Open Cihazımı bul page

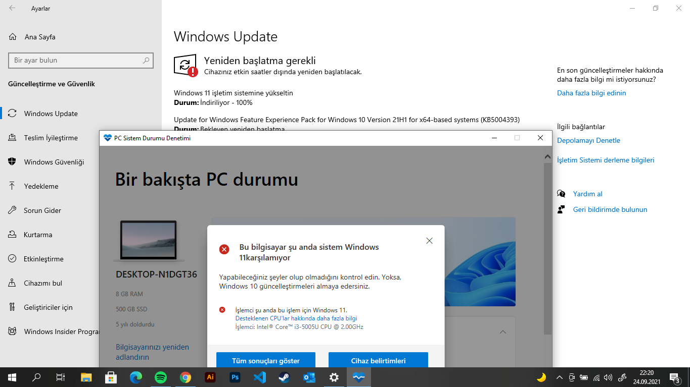[43, 283]
